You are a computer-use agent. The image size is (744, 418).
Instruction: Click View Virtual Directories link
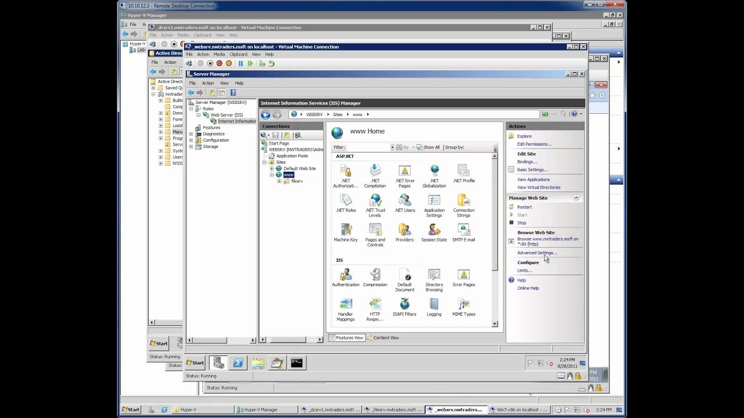(539, 188)
